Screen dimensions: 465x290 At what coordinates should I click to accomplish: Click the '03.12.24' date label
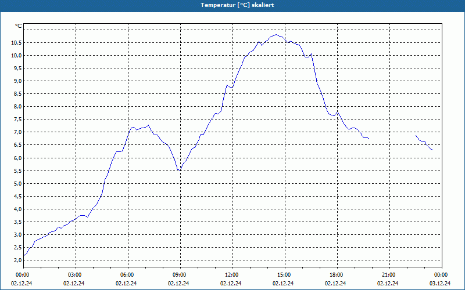(x=440, y=283)
